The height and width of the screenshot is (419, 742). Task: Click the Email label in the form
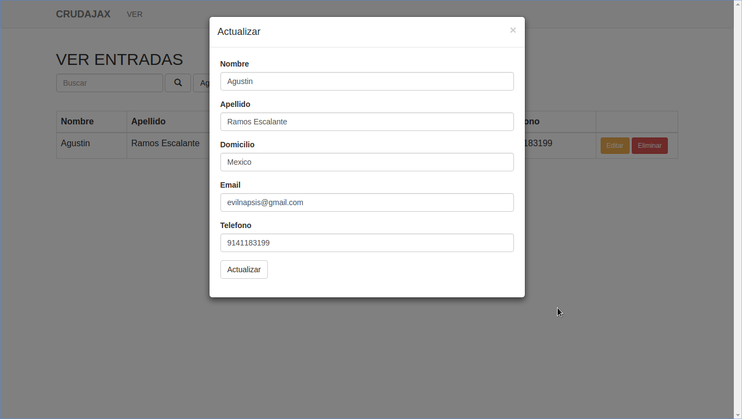point(230,185)
